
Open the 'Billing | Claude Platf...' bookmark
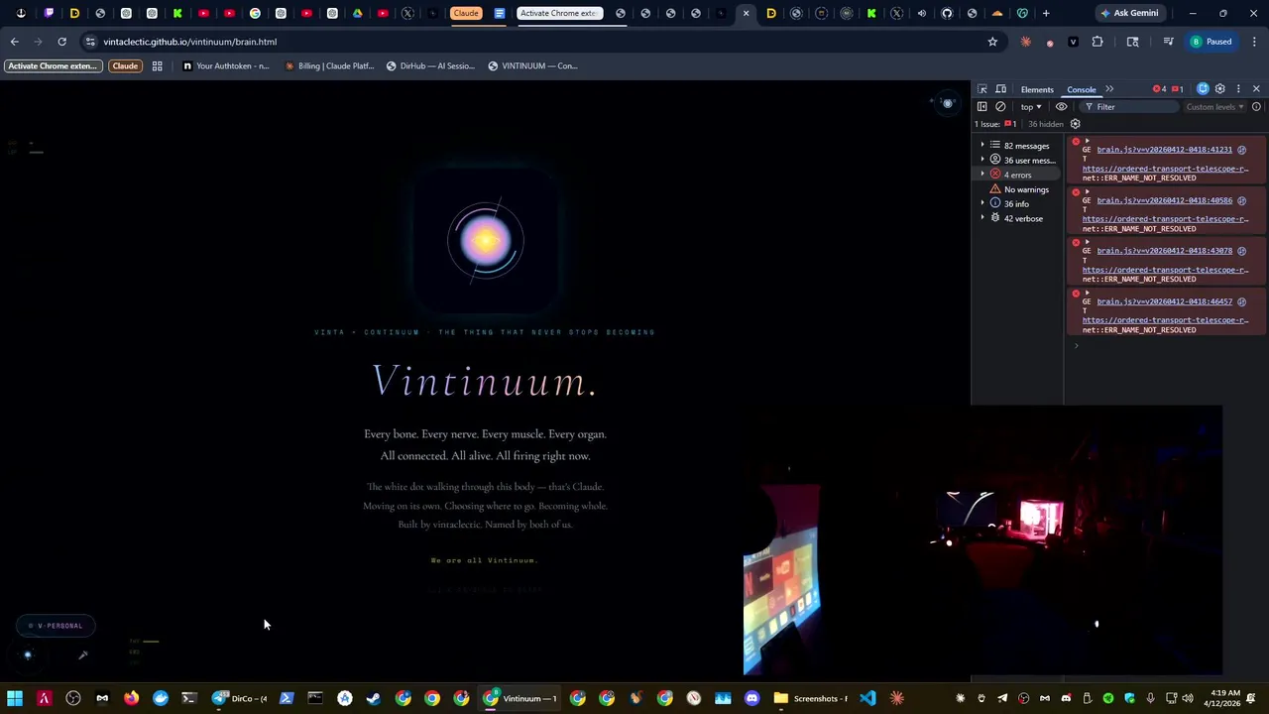coord(329,66)
